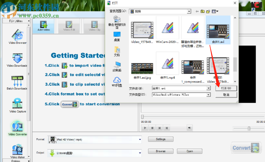Image resolution: width=265 pixels, height=162 pixels.
Task: Select the 合并1.avi video thumbnail
Action: click(218, 30)
